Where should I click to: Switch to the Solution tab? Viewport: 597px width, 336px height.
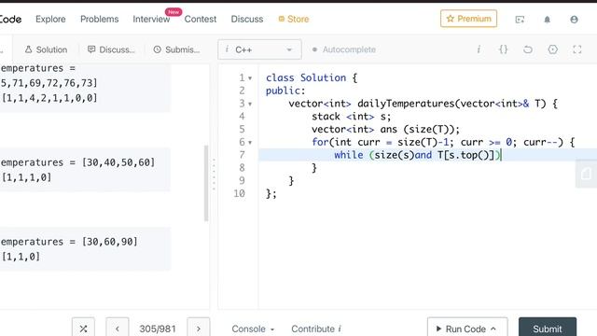[46, 49]
